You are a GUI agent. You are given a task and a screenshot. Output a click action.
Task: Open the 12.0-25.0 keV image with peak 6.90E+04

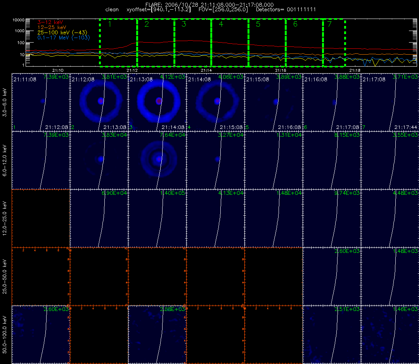pyautogui.click(x=99, y=218)
